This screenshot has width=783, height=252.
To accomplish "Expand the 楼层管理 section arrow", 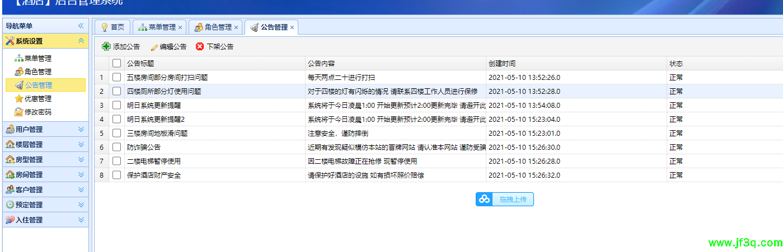I will 81,145.
